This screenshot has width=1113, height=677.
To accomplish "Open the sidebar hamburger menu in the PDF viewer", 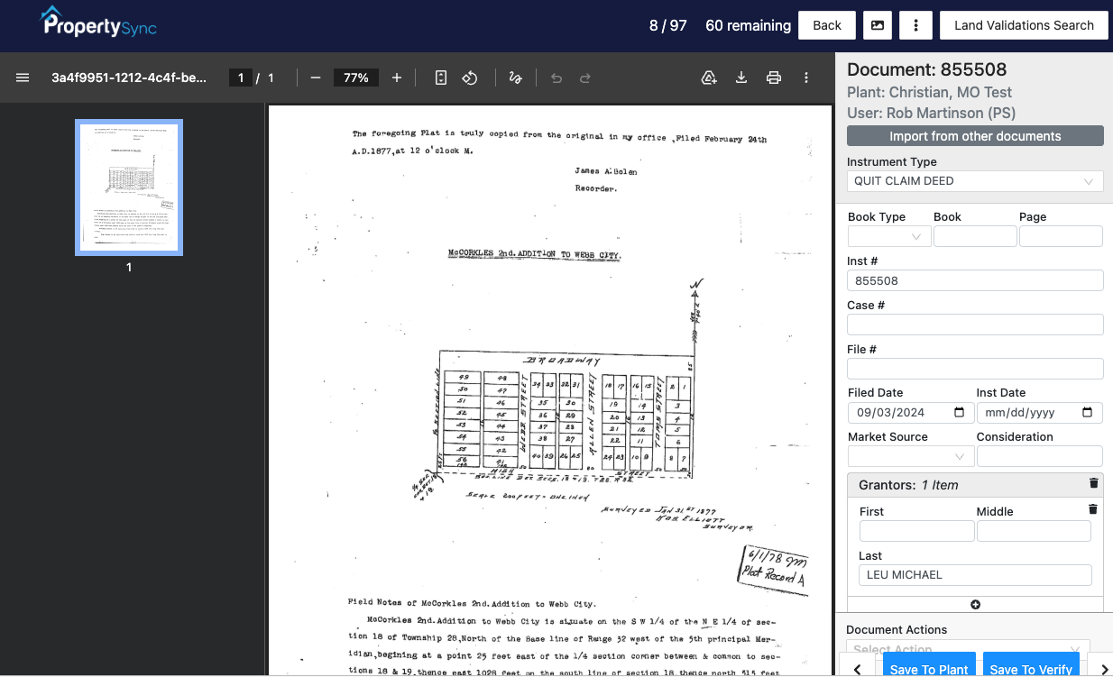I will [x=23, y=78].
